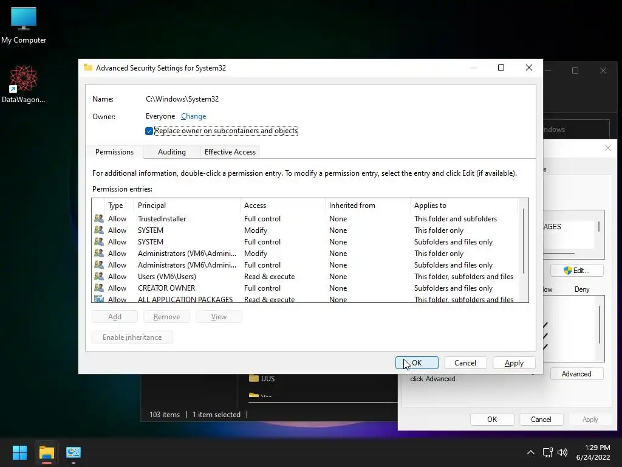622x467 pixels.
Task: Select the TrustedInstaller principal text
Action: [x=162, y=218]
